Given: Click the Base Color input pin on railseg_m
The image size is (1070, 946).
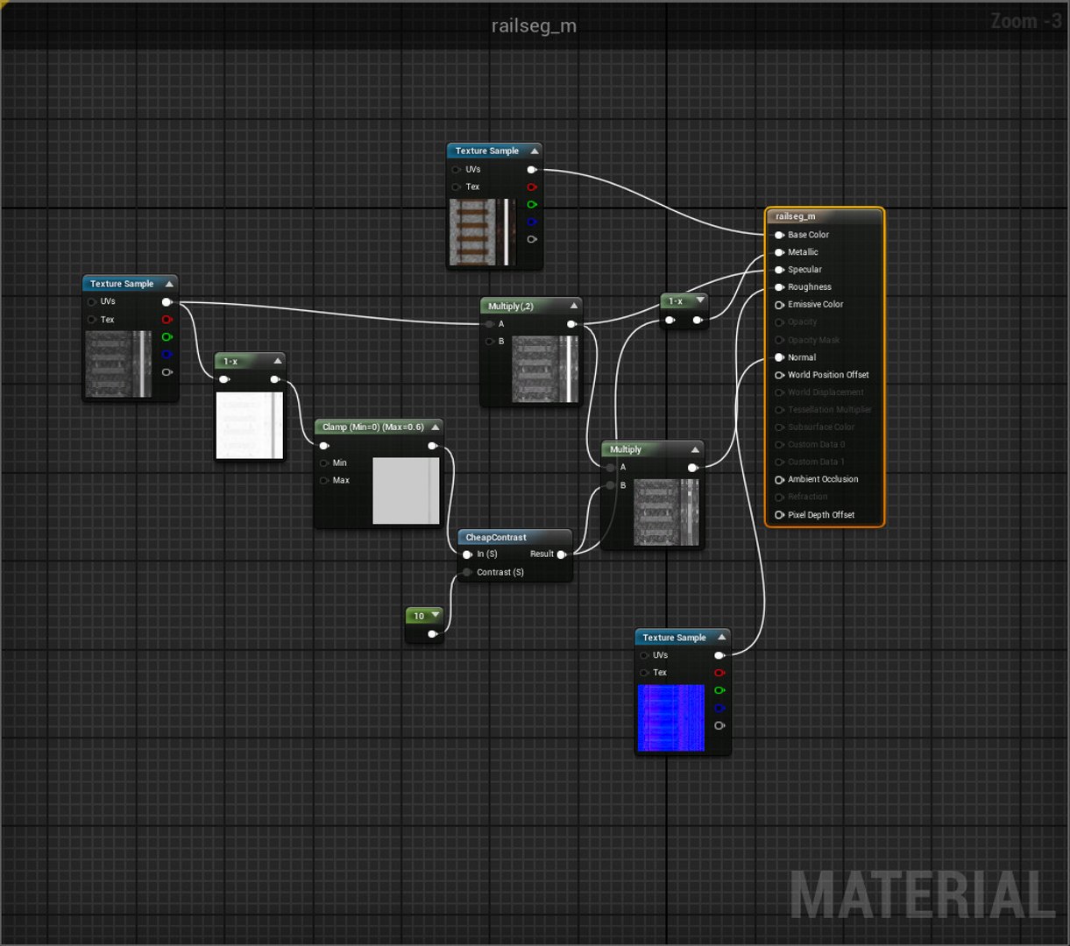Looking at the screenshot, I should (x=779, y=235).
